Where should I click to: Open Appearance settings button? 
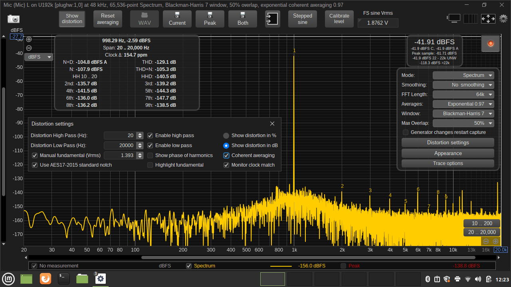448,153
